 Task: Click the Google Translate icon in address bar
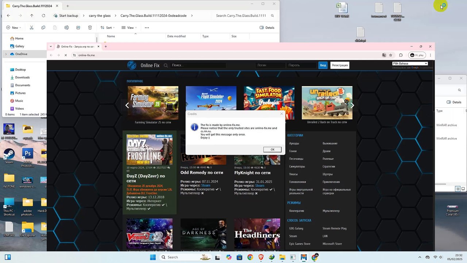(384, 55)
